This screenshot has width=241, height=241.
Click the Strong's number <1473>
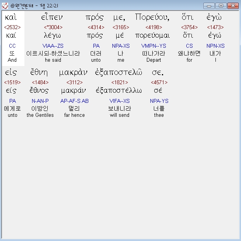tap(215, 27)
